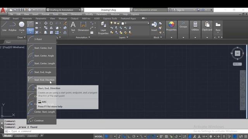Open the Arc flyout dropdown arrow
The image size is (248, 139).
point(30,32)
